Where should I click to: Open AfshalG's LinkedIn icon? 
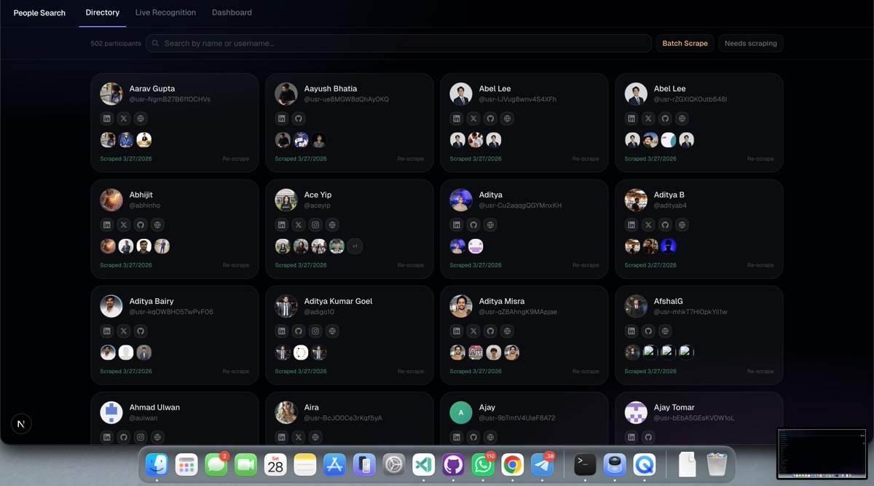[631, 331]
